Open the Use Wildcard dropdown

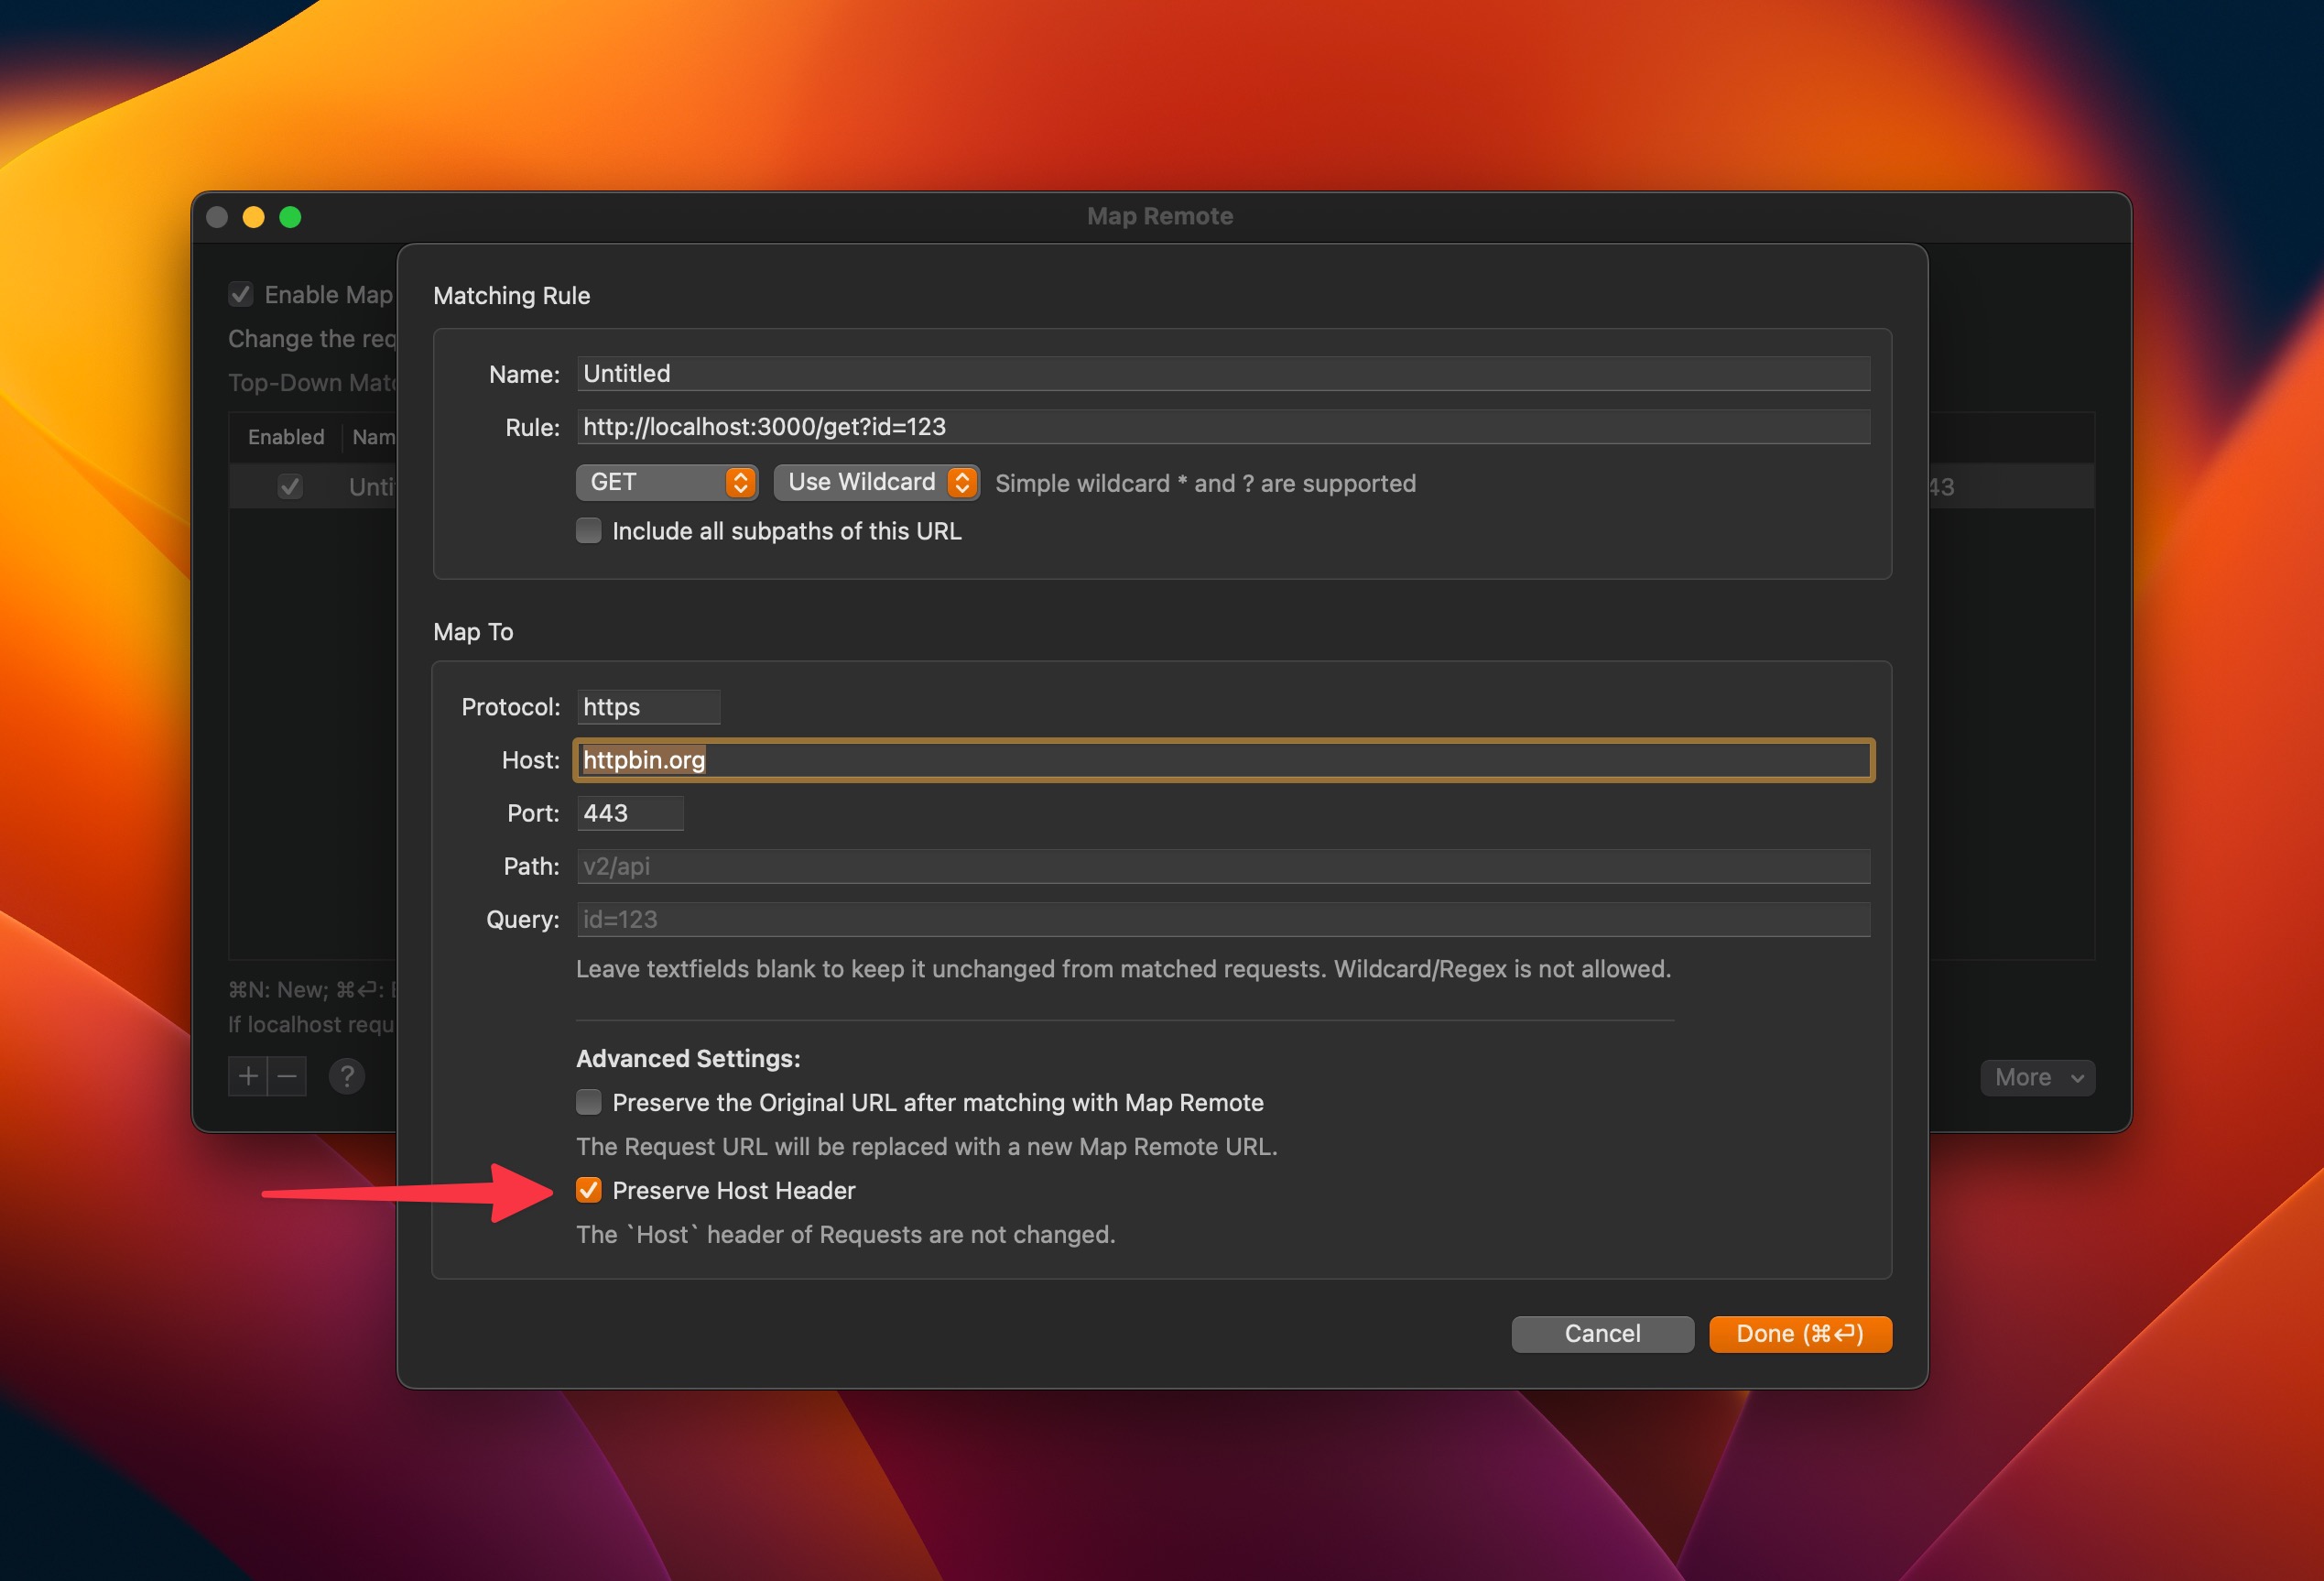[x=876, y=483]
